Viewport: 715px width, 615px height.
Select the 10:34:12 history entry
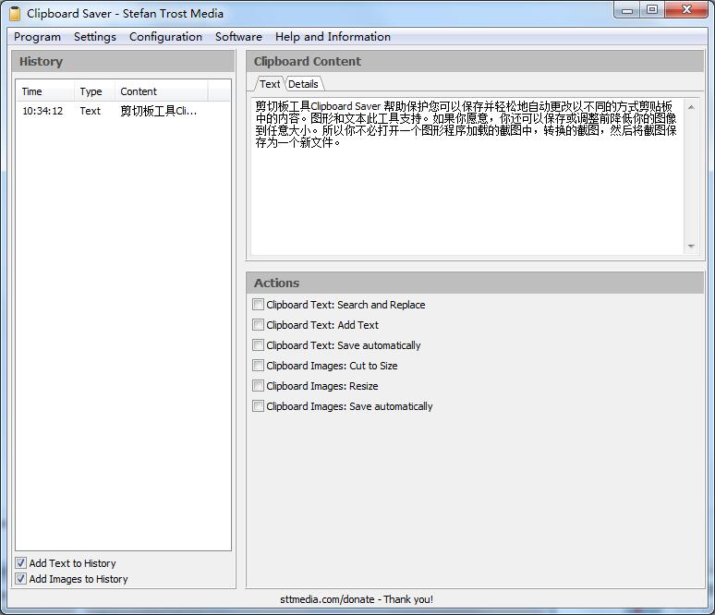coord(123,111)
